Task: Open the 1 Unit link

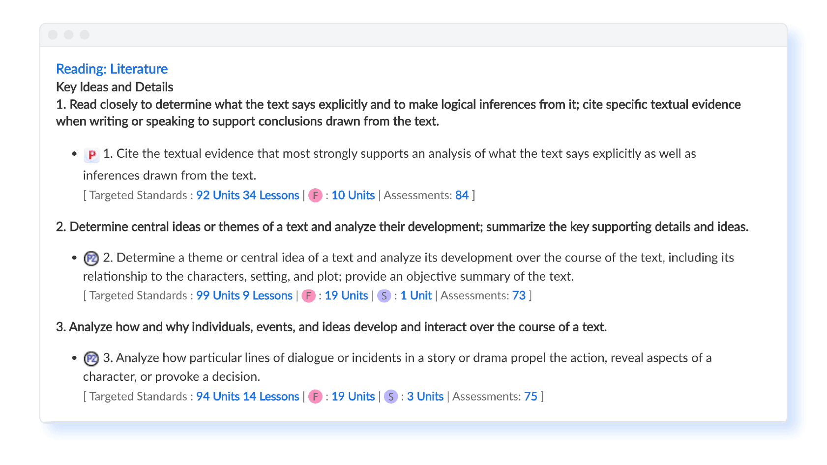Action: point(416,296)
